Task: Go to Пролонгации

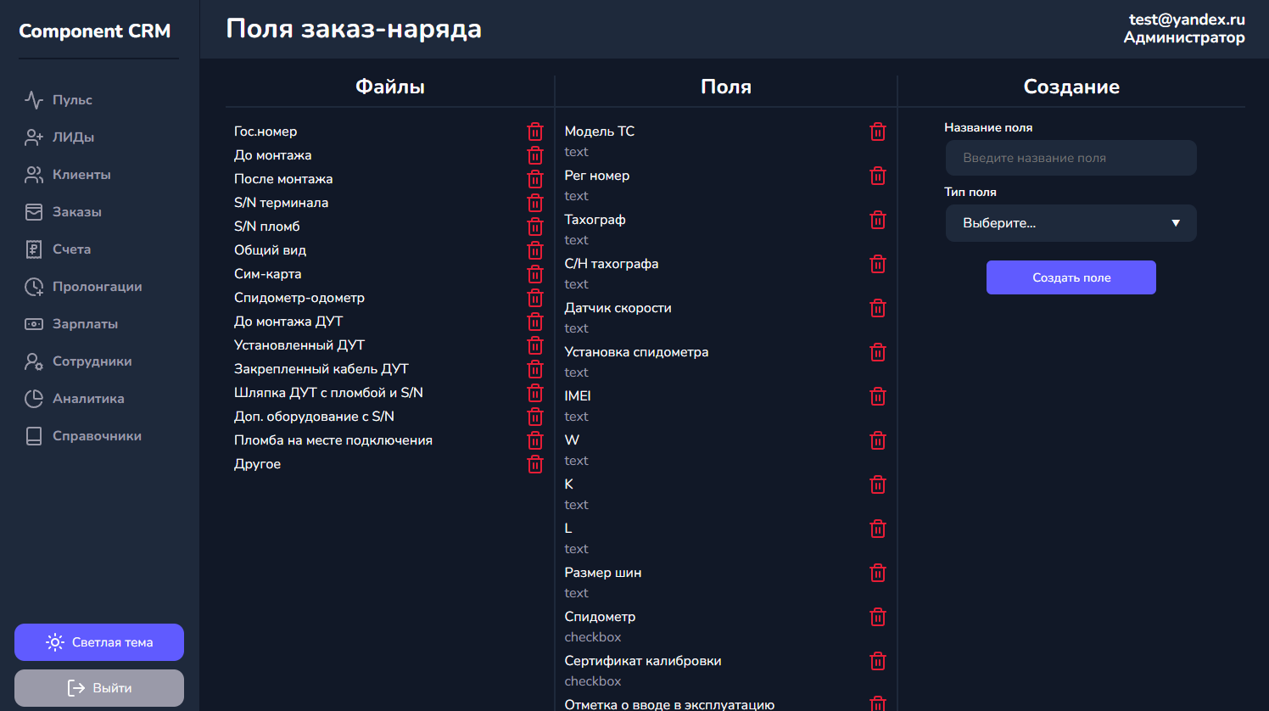Action: coord(83,287)
